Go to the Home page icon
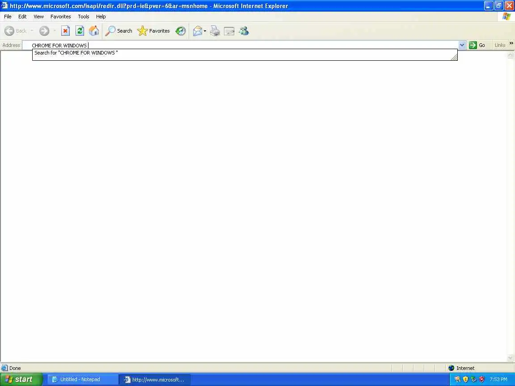This screenshot has width=515, height=386. tap(94, 31)
